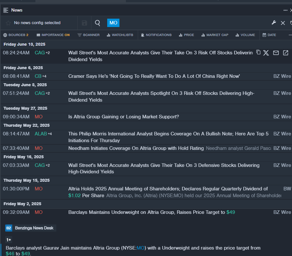The image size is (292, 256).
Task: Open the wrench settings icon
Action: [x=274, y=23]
